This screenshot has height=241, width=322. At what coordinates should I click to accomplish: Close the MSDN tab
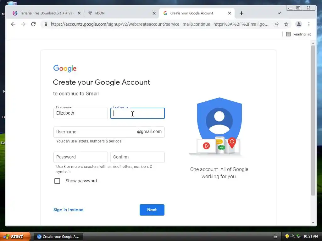click(154, 13)
